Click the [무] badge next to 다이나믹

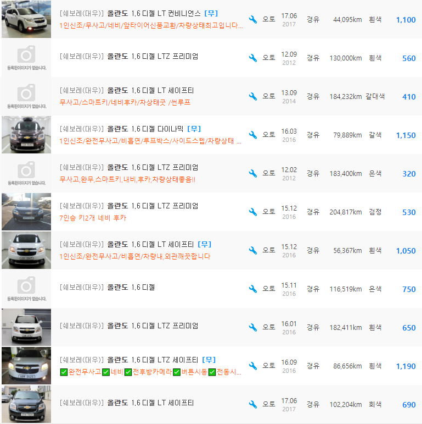(x=194, y=129)
